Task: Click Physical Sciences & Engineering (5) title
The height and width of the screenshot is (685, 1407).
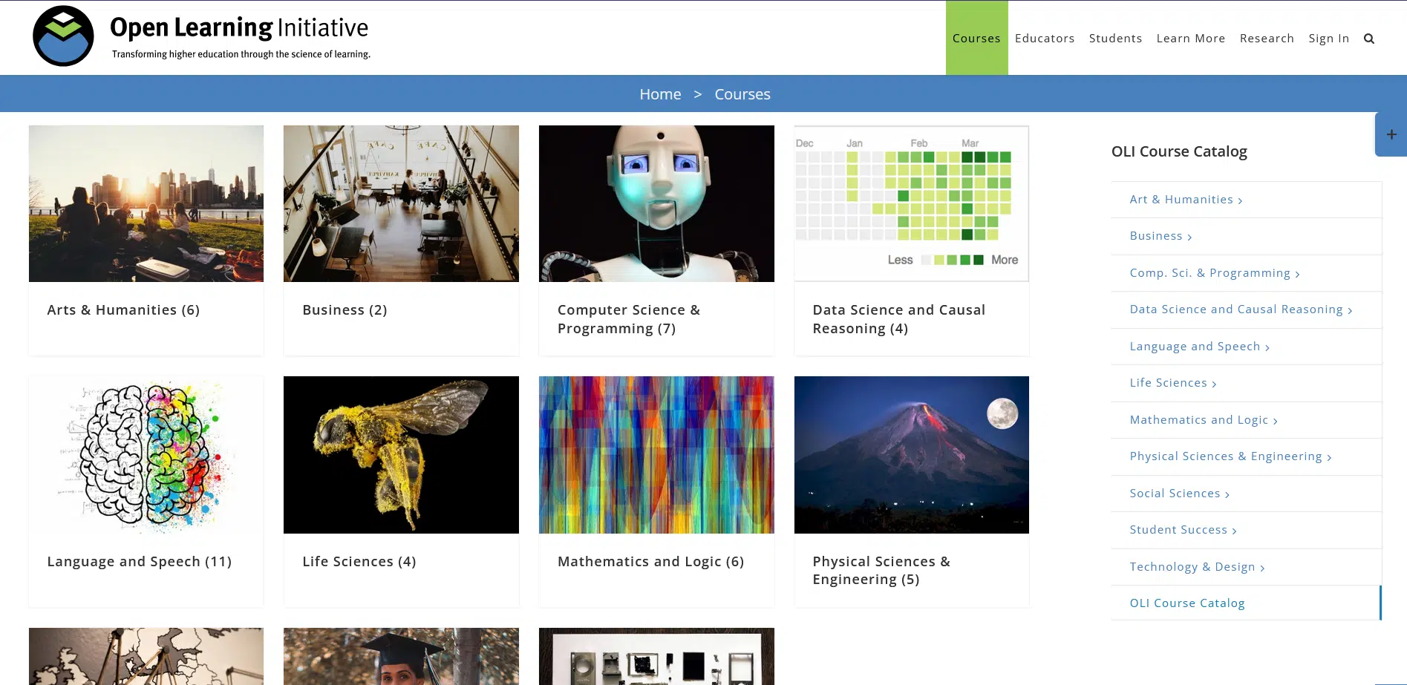Action: coord(881,570)
